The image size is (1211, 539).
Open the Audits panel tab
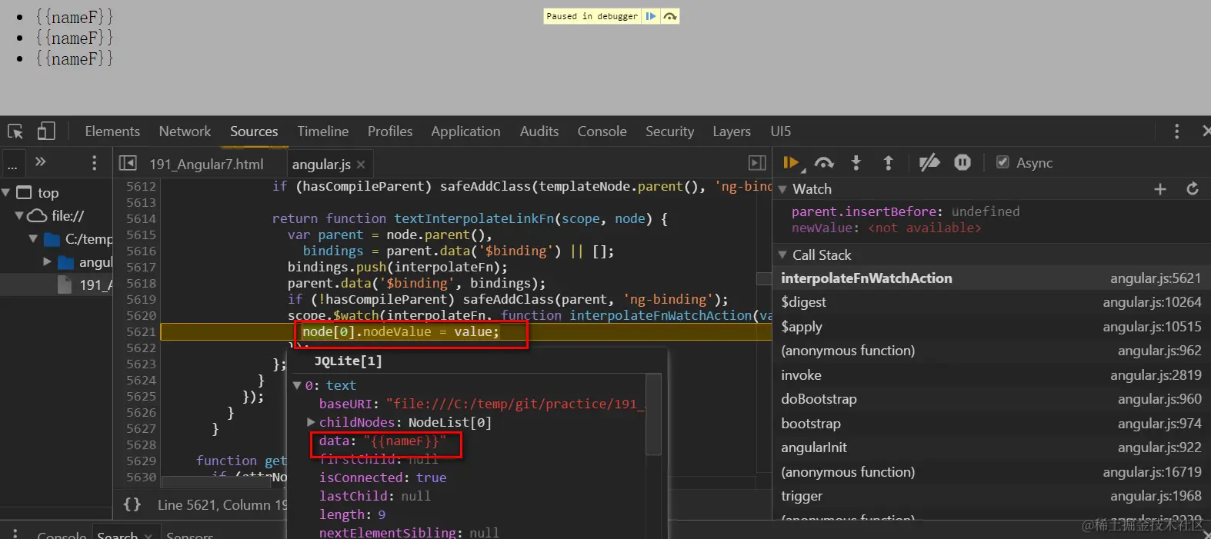(539, 131)
